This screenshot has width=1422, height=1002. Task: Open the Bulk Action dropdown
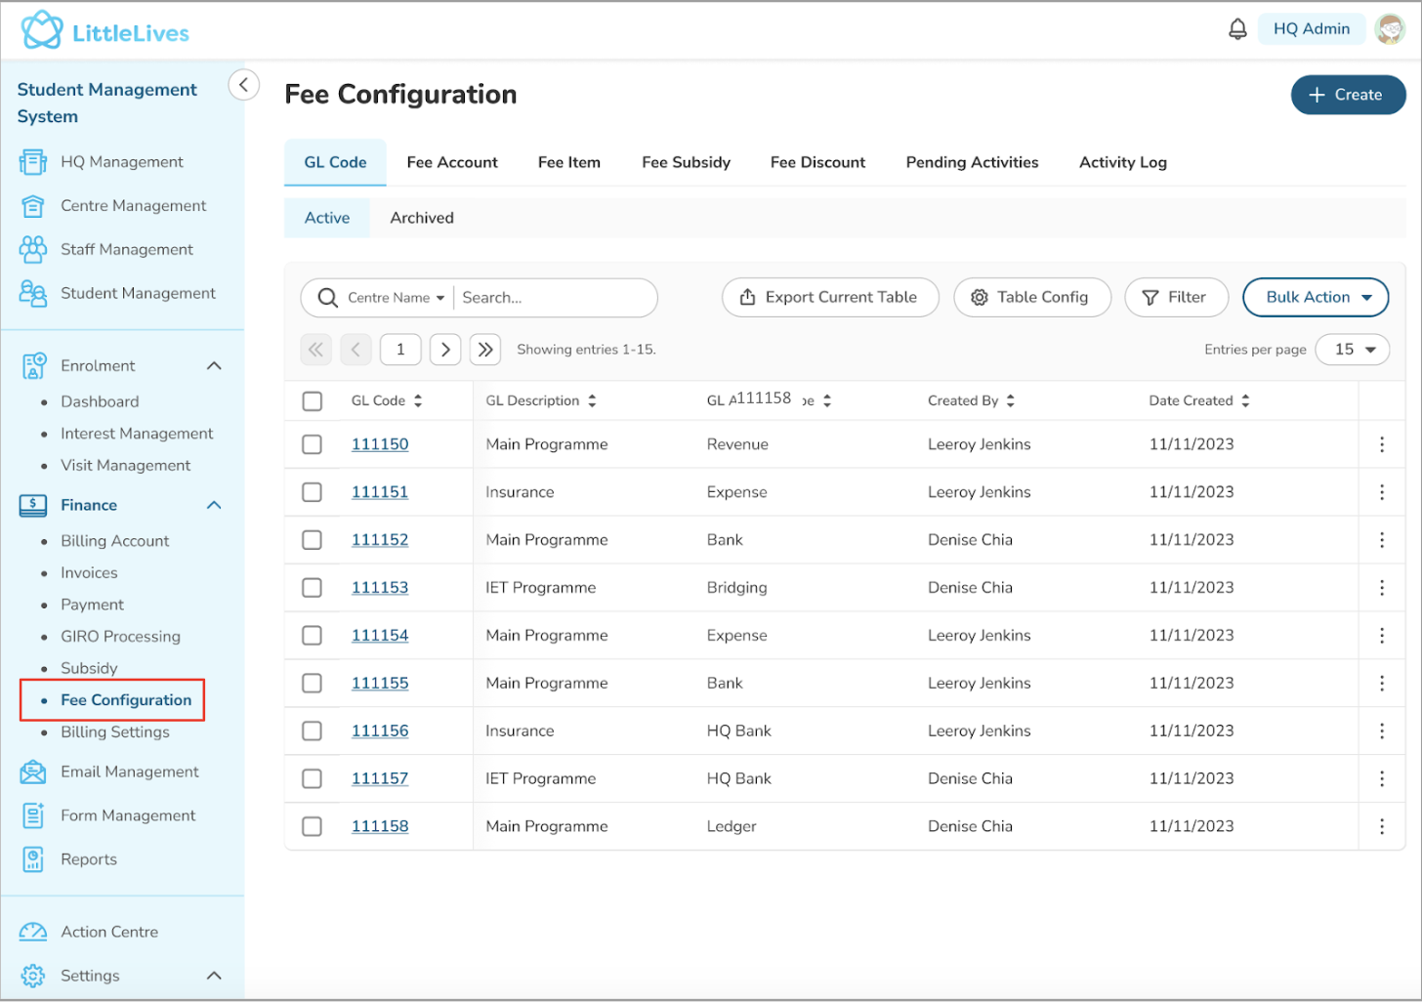point(1315,297)
